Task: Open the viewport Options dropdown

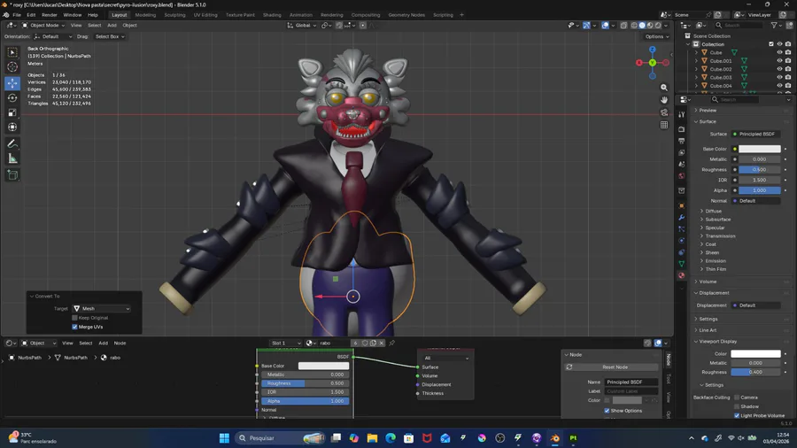Action: coord(657,36)
